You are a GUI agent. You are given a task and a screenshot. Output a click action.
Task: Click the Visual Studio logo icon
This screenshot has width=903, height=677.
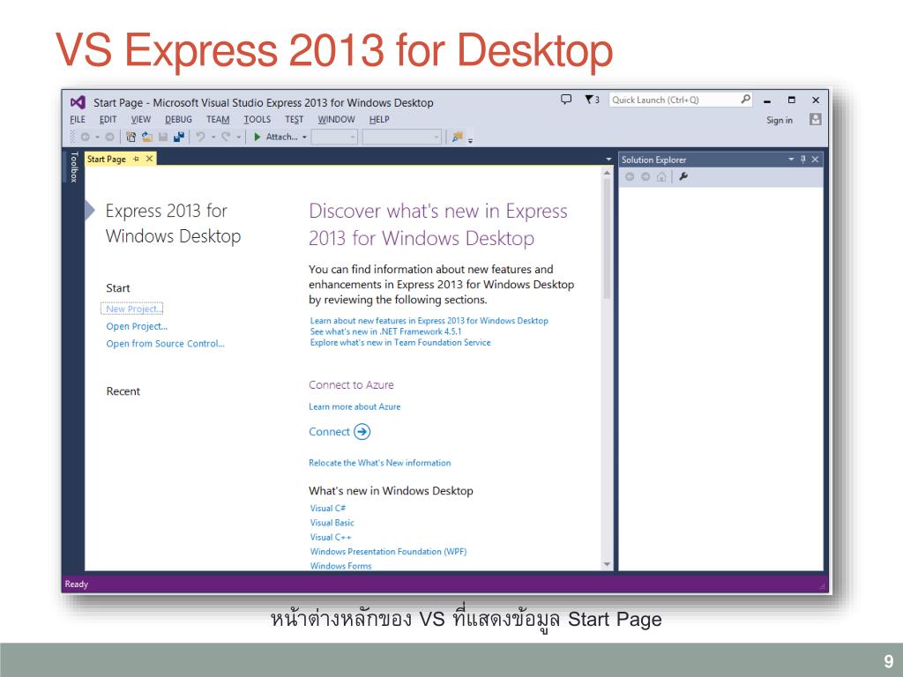click(78, 102)
